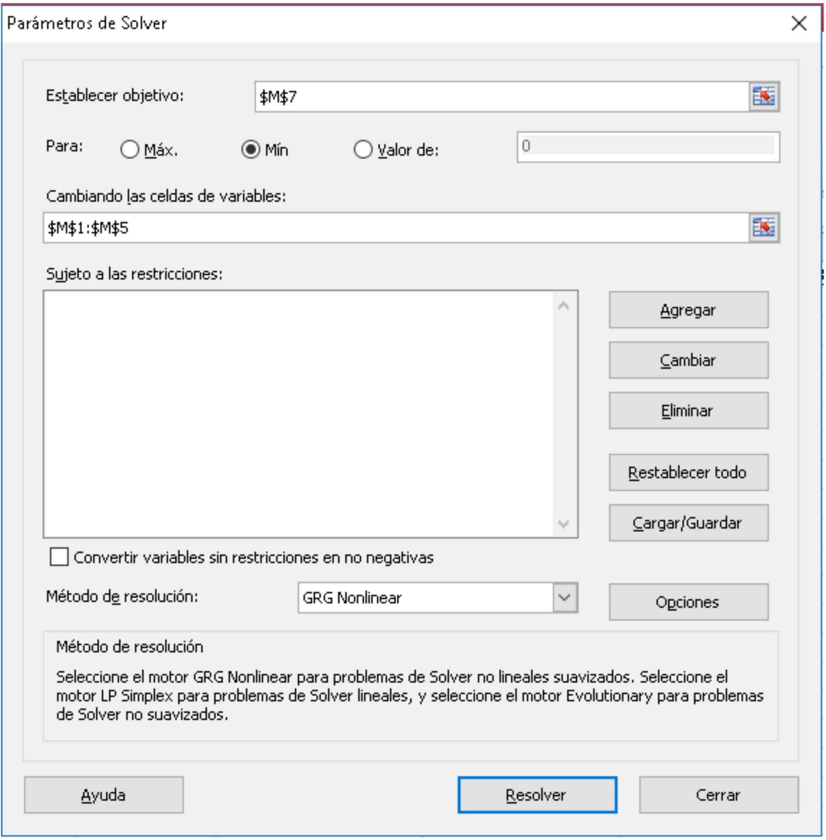This screenshot has height=840, width=826.
Task: Open Solver Opciones
Action: click(688, 602)
